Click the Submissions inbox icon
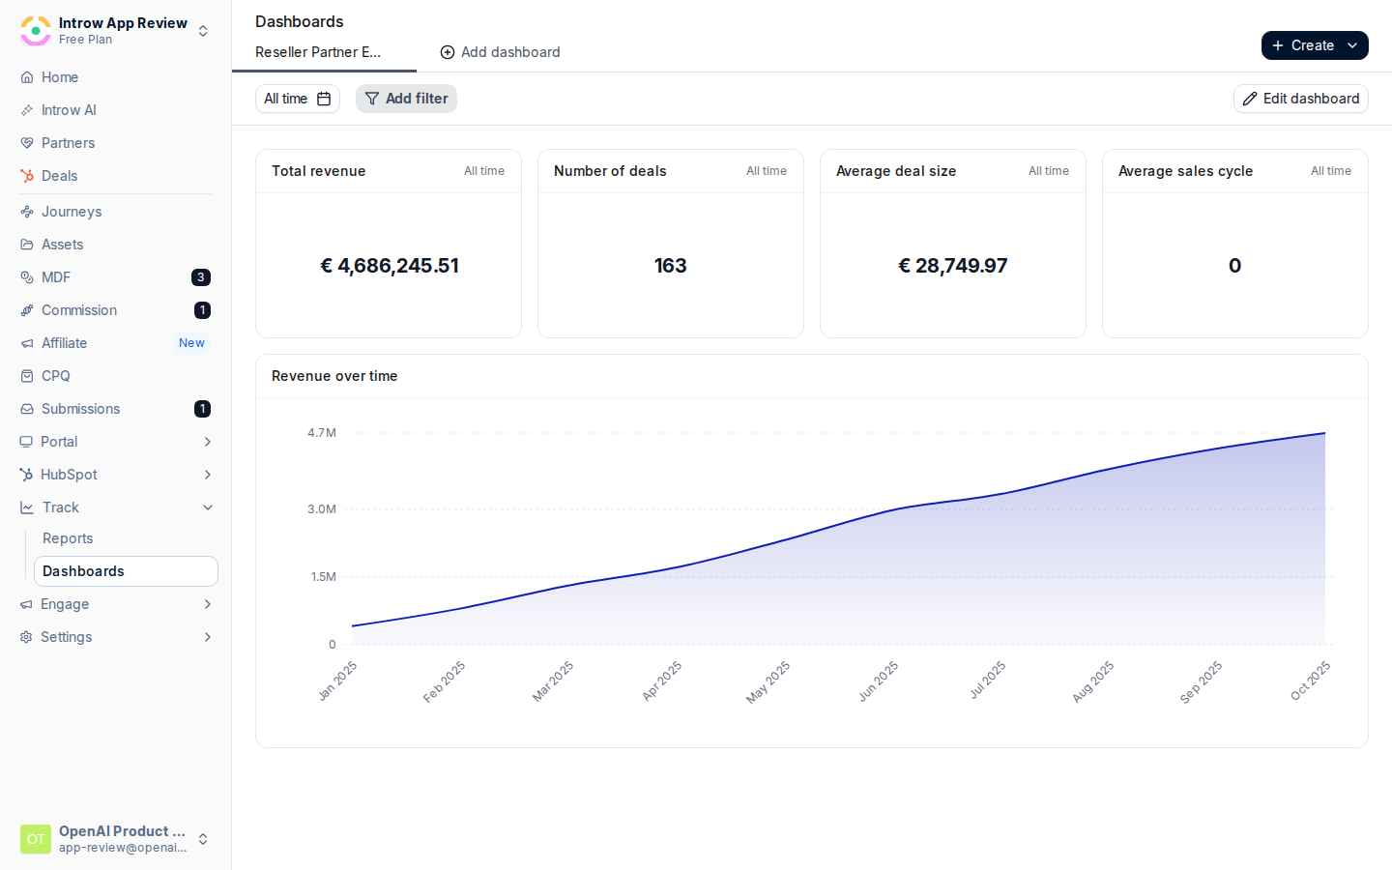Screen dimensions: 1392x870 [27, 409]
